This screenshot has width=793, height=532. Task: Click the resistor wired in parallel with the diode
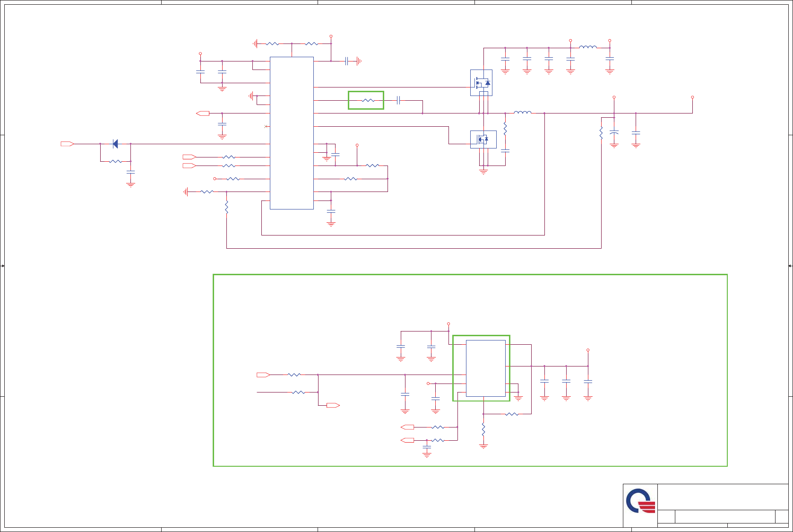(x=115, y=161)
